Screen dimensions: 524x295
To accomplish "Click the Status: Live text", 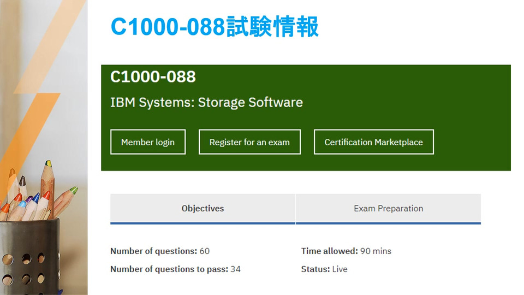I will point(324,269).
